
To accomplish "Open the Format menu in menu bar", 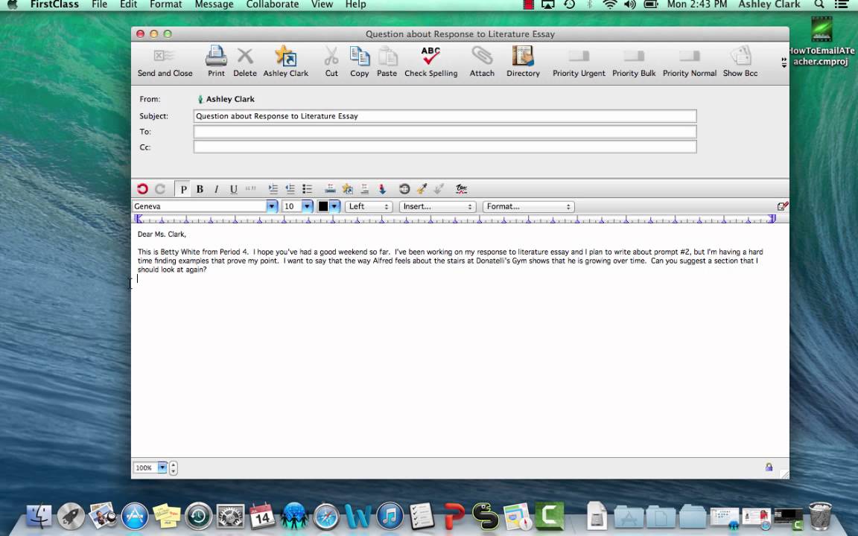I will point(166,4).
